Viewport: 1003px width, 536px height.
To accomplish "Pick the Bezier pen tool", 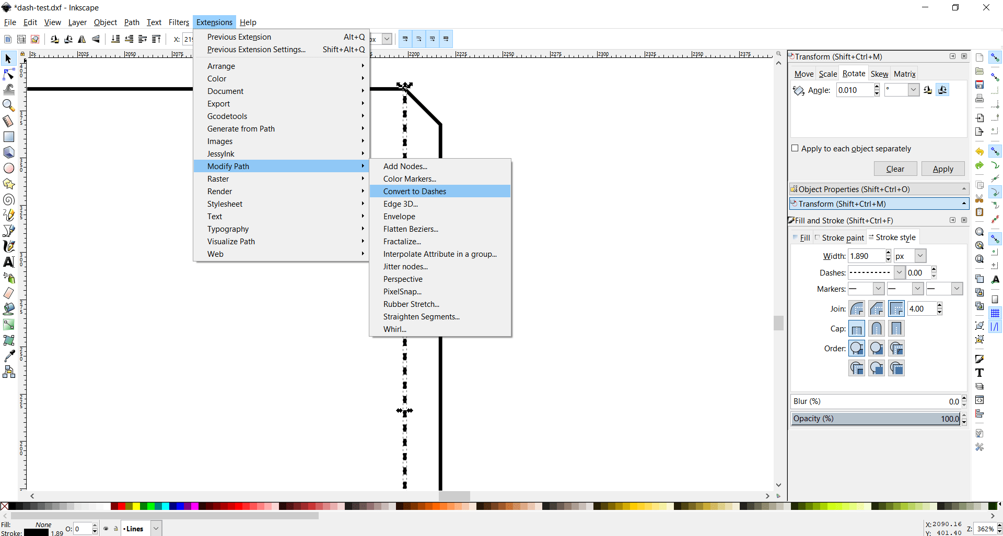I will click(x=9, y=231).
